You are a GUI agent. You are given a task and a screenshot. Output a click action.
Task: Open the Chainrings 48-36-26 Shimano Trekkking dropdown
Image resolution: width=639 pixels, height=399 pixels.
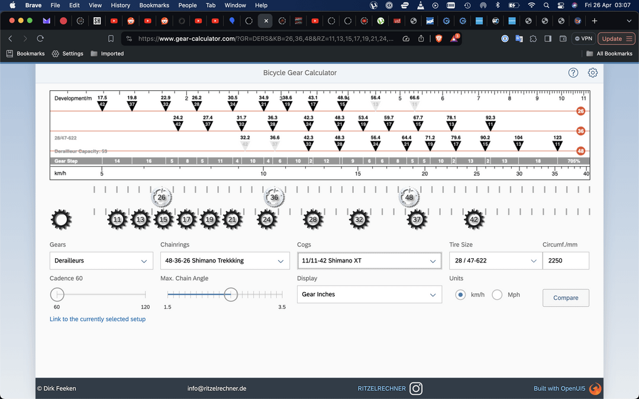[225, 261]
